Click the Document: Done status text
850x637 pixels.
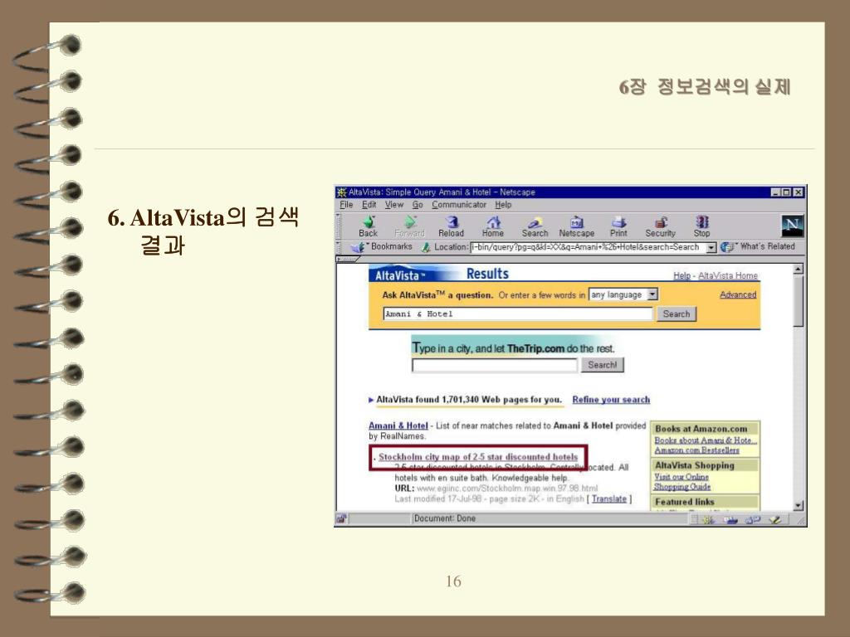pyautogui.click(x=445, y=519)
